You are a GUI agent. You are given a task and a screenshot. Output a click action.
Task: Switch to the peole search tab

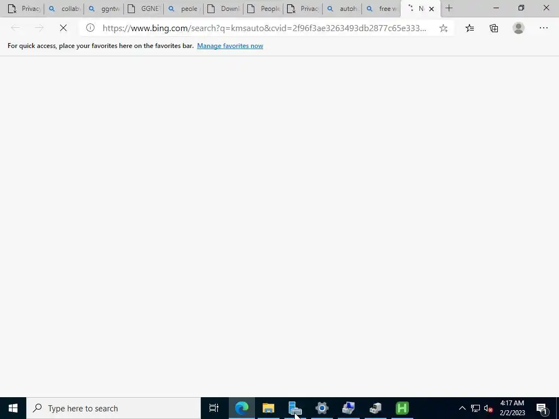[183, 9]
